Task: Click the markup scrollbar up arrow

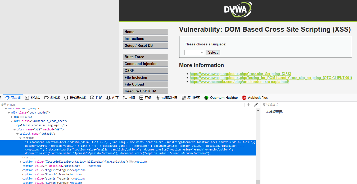Action: click(258, 110)
